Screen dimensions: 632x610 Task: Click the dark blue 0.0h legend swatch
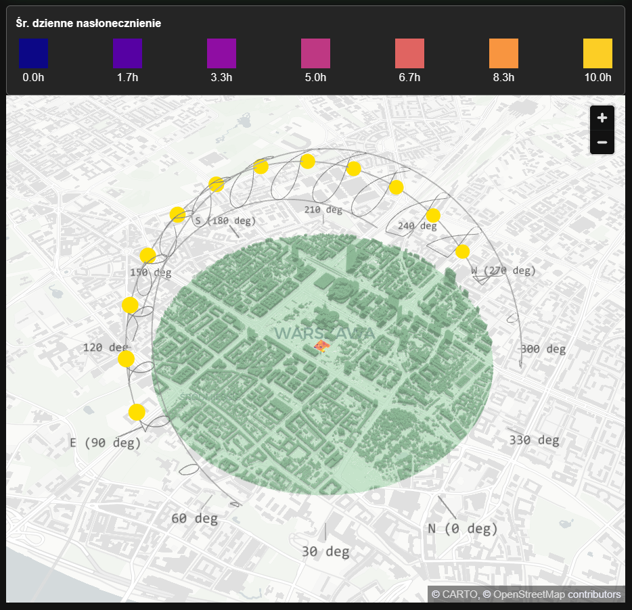[33, 53]
